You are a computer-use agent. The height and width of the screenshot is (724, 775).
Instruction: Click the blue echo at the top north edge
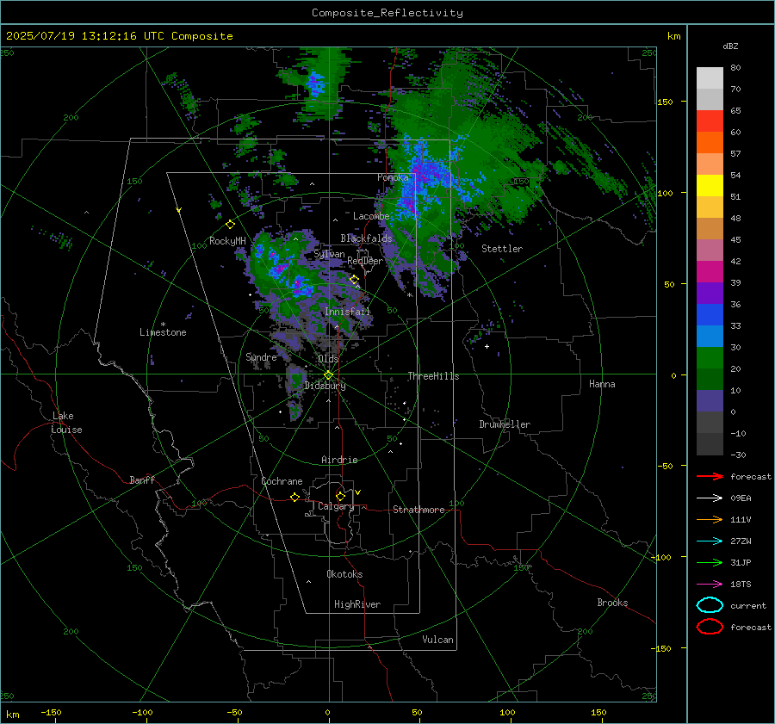click(315, 84)
